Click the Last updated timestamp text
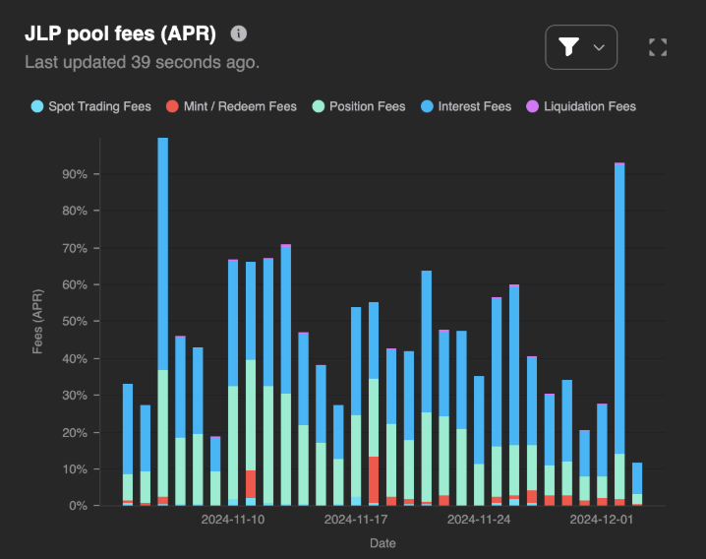 click(142, 62)
